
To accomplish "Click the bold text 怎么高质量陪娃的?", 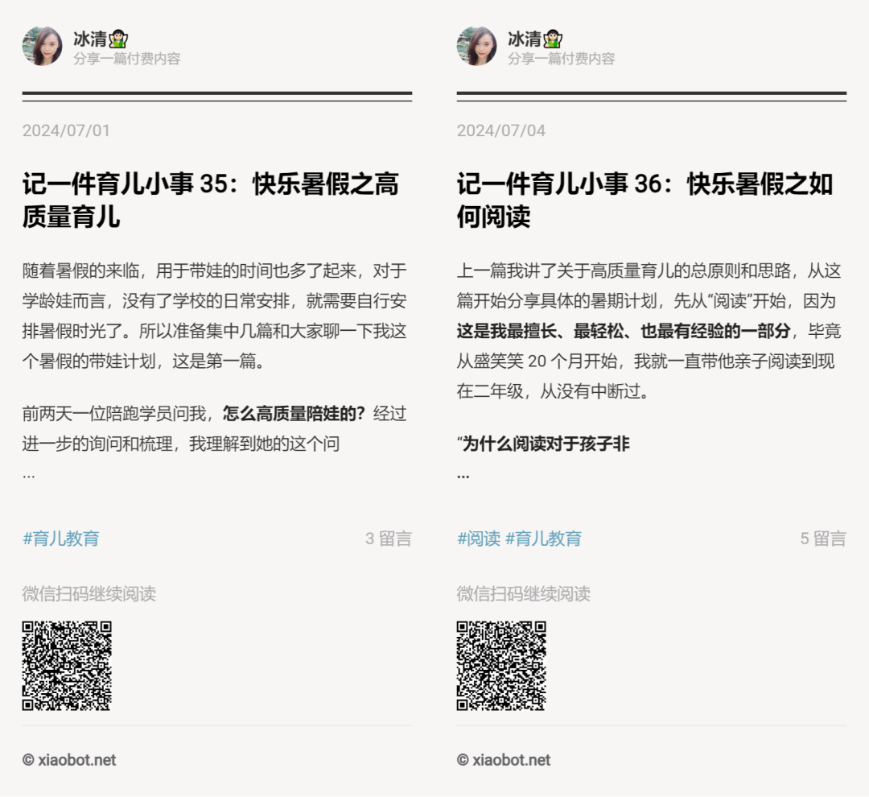I will click(294, 414).
